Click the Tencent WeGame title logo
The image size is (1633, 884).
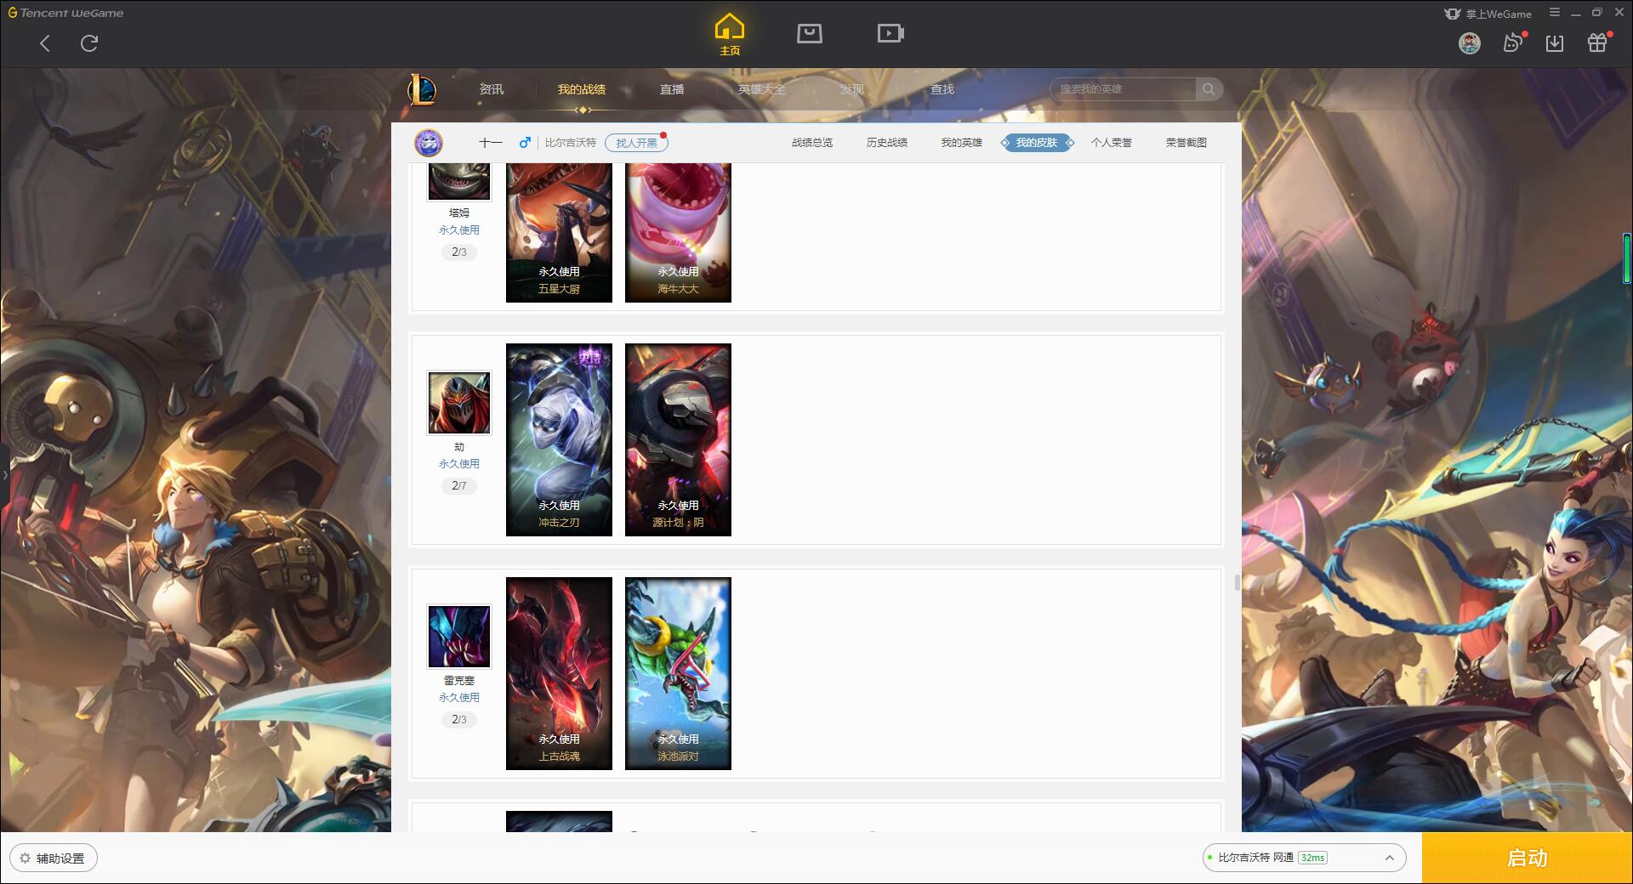[65, 13]
